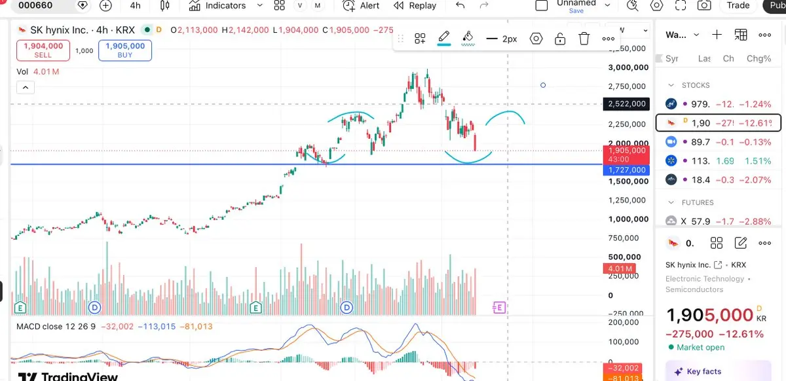
Task: Open drawing settings hexagon in floating toolbar
Action: click(x=536, y=39)
